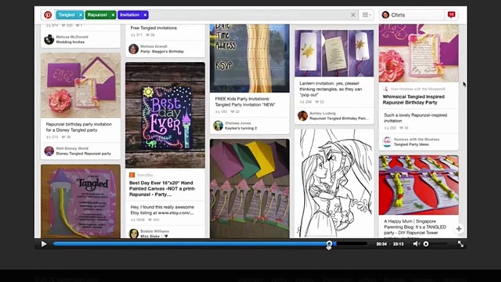The height and width of the screenshot is (282, 501).
Task: Click 'Hey, I found this really awesome' text
Action: point(162,210)
